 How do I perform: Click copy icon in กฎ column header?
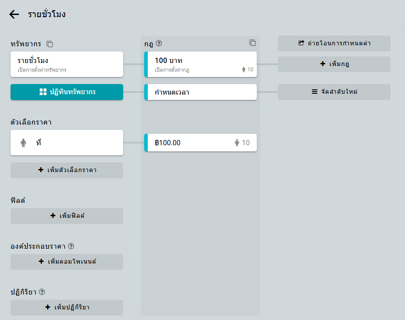(x=252, y=43)
